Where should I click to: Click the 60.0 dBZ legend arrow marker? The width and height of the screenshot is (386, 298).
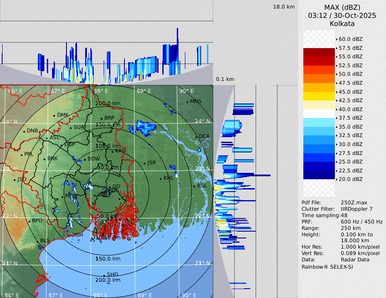coord(337,39)
